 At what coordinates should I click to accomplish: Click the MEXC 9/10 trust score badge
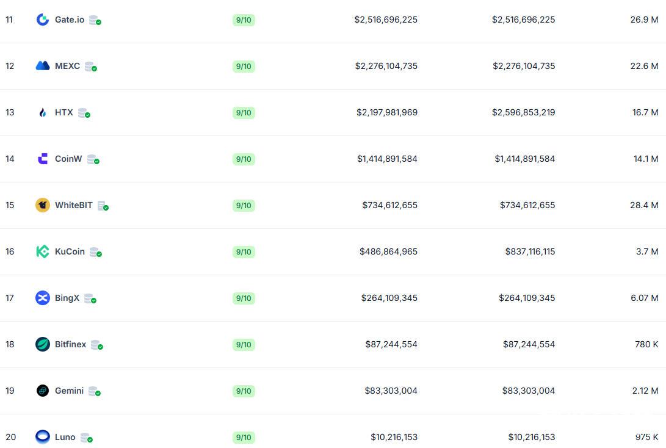(x=244, y=66)
